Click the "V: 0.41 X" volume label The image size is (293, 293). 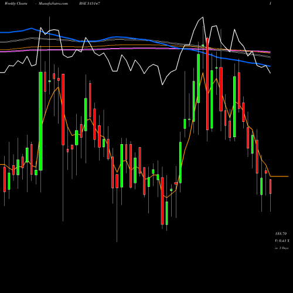tap(282, 241)
